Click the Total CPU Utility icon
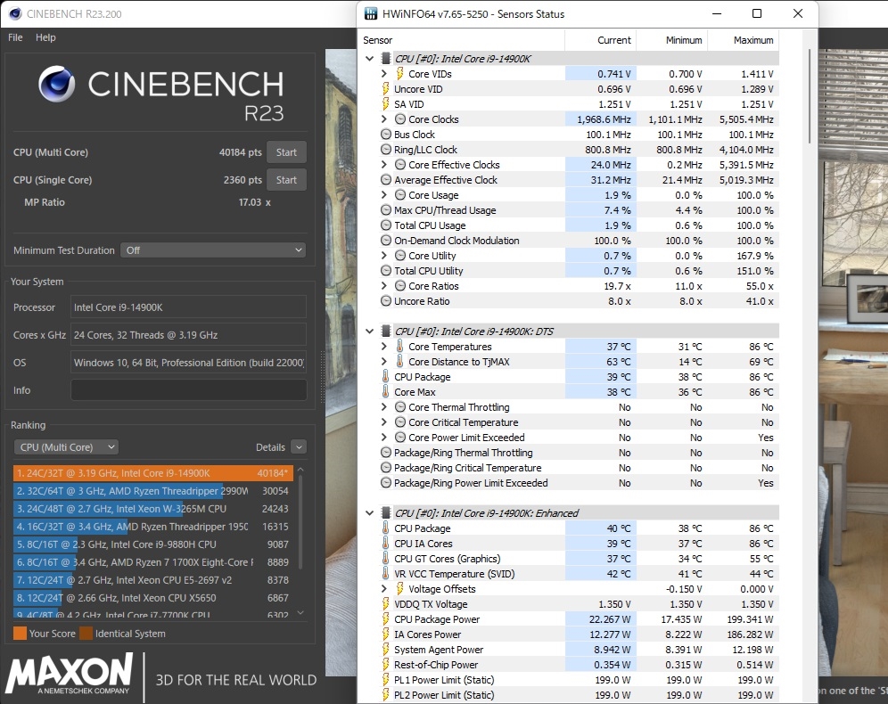 point(386,271)
